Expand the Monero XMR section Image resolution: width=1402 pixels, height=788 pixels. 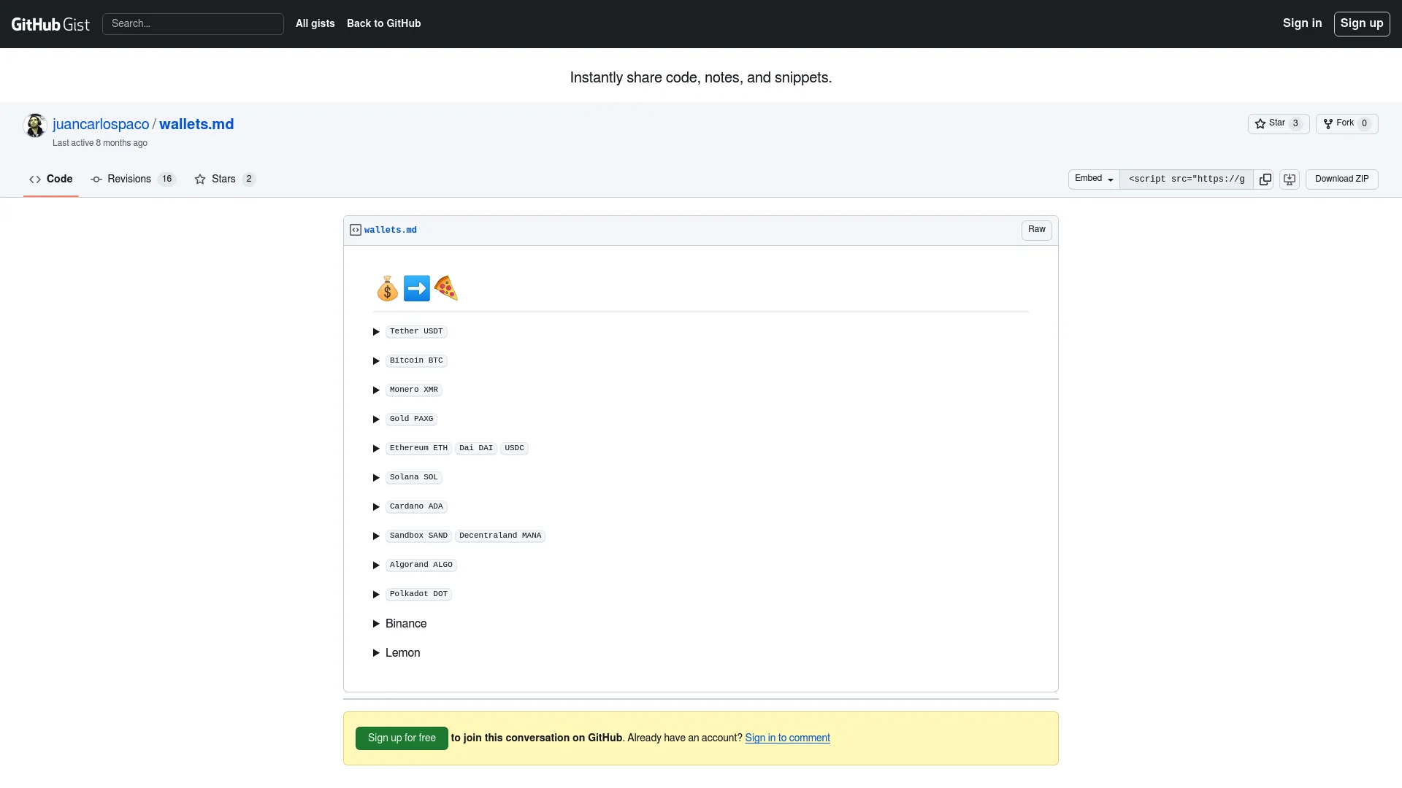tap(413, 390)
